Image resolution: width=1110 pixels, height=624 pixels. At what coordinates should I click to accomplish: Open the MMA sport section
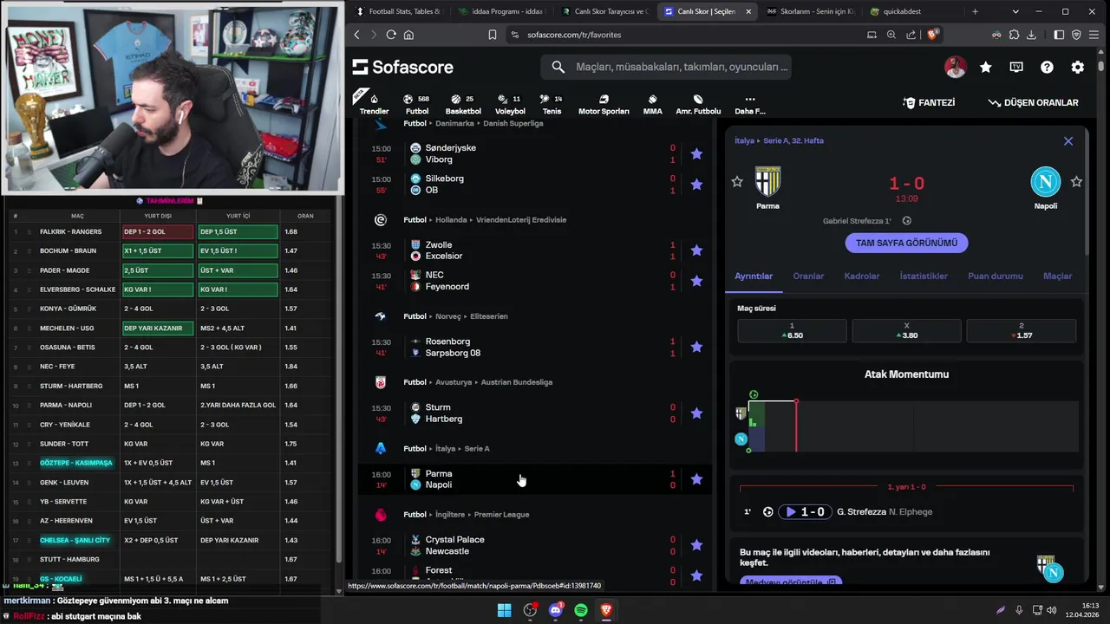(x=652, y=104)
